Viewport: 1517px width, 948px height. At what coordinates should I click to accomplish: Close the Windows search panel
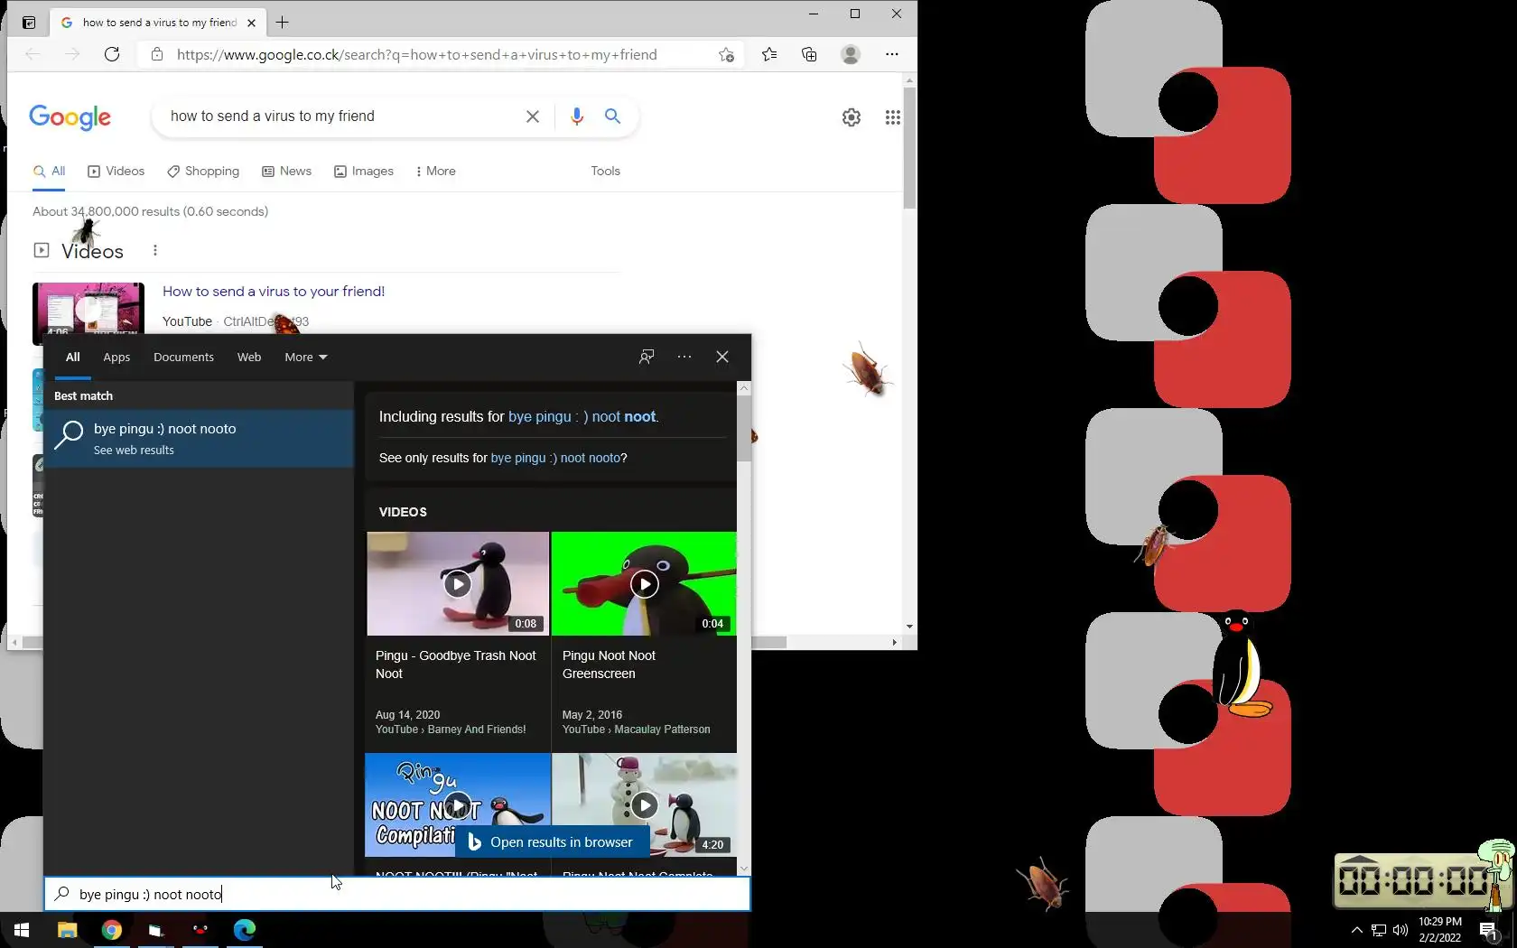[x=722, y=357]
